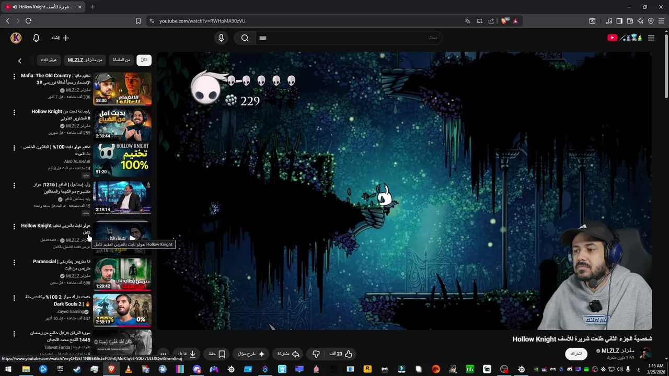
Task: Save the video with bookmark button
Action: point(217,354)
